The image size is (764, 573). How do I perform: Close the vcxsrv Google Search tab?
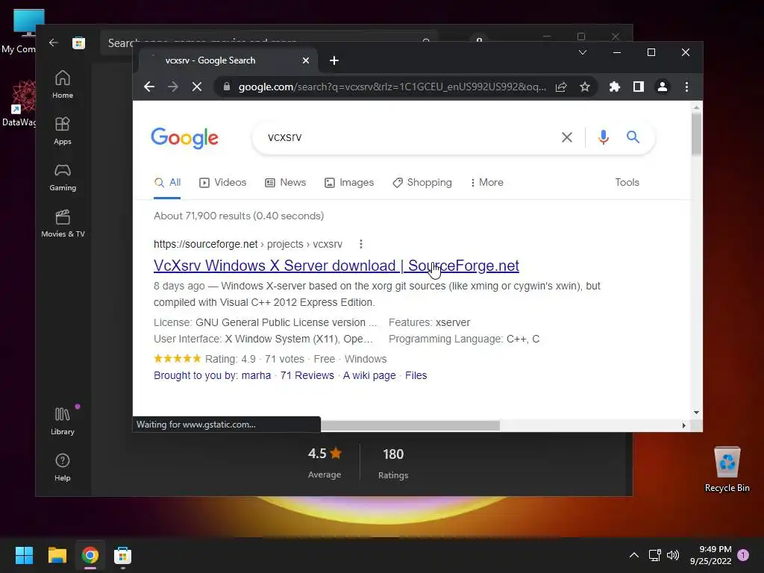(x=305, y=60)
